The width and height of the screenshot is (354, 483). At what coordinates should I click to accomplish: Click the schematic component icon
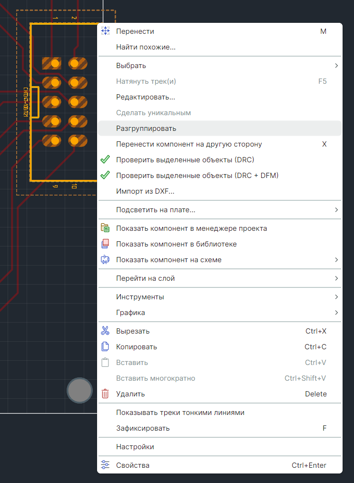tap(105, 260)
